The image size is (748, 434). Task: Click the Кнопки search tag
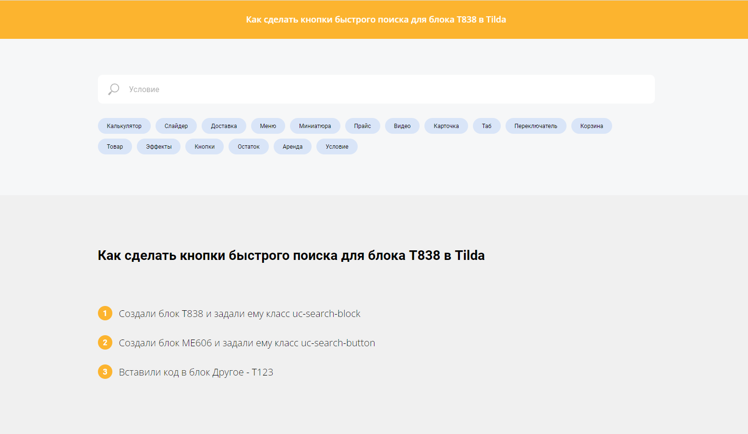click(205, 147)
